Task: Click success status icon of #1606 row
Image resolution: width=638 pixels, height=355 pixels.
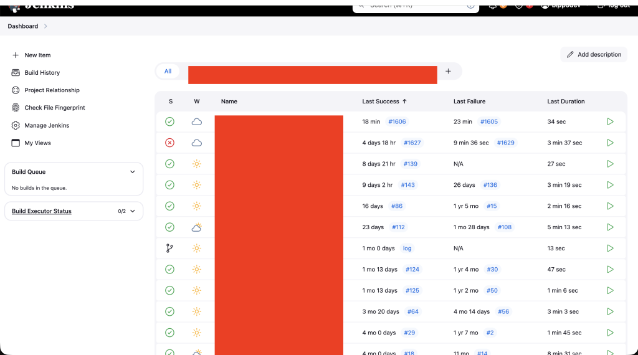Action: 169,121
